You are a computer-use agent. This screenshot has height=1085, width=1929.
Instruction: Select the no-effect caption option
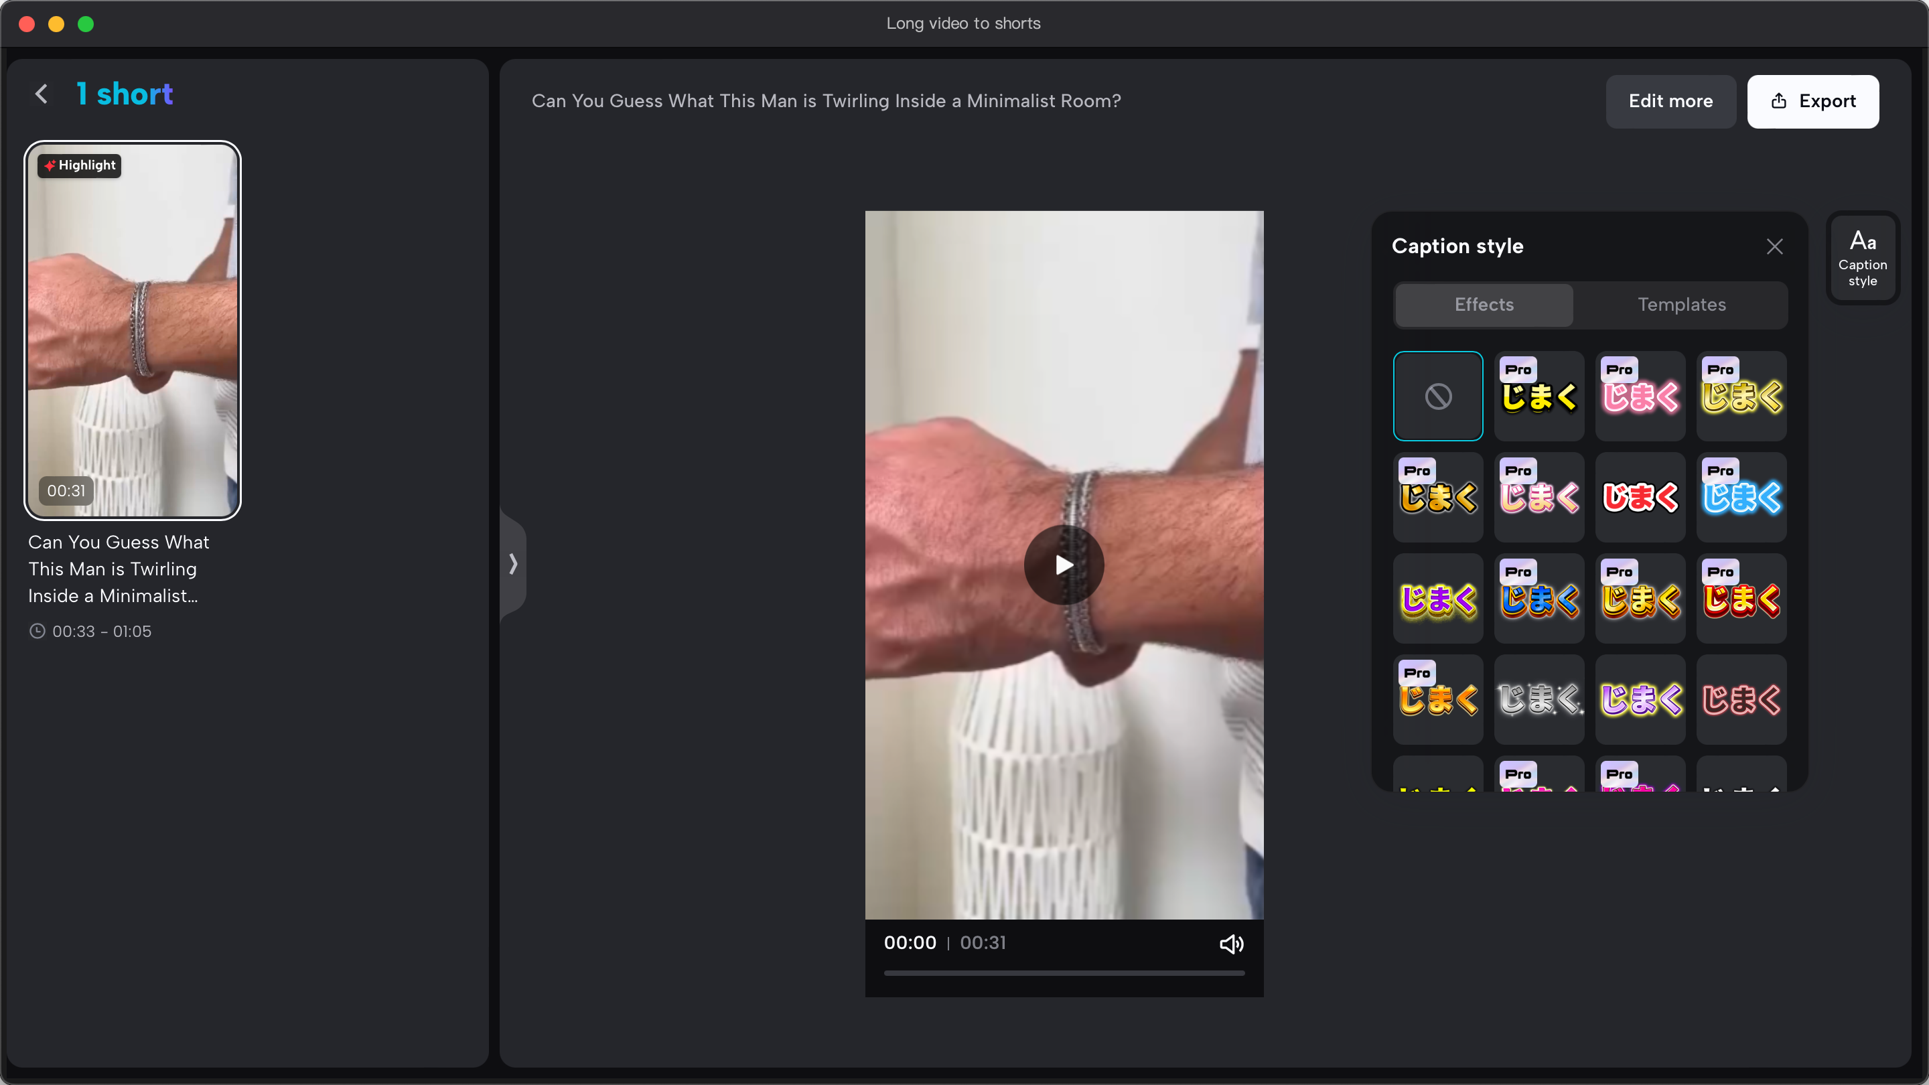click(x=1437, y=396)
